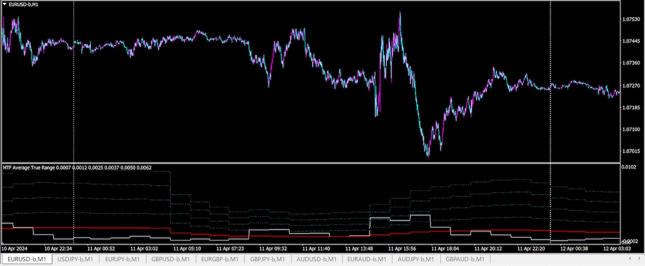Click the 10 Apr 2024 time label
The height and width of the screenshot is (266, 645).
click(x=14, y=248)
